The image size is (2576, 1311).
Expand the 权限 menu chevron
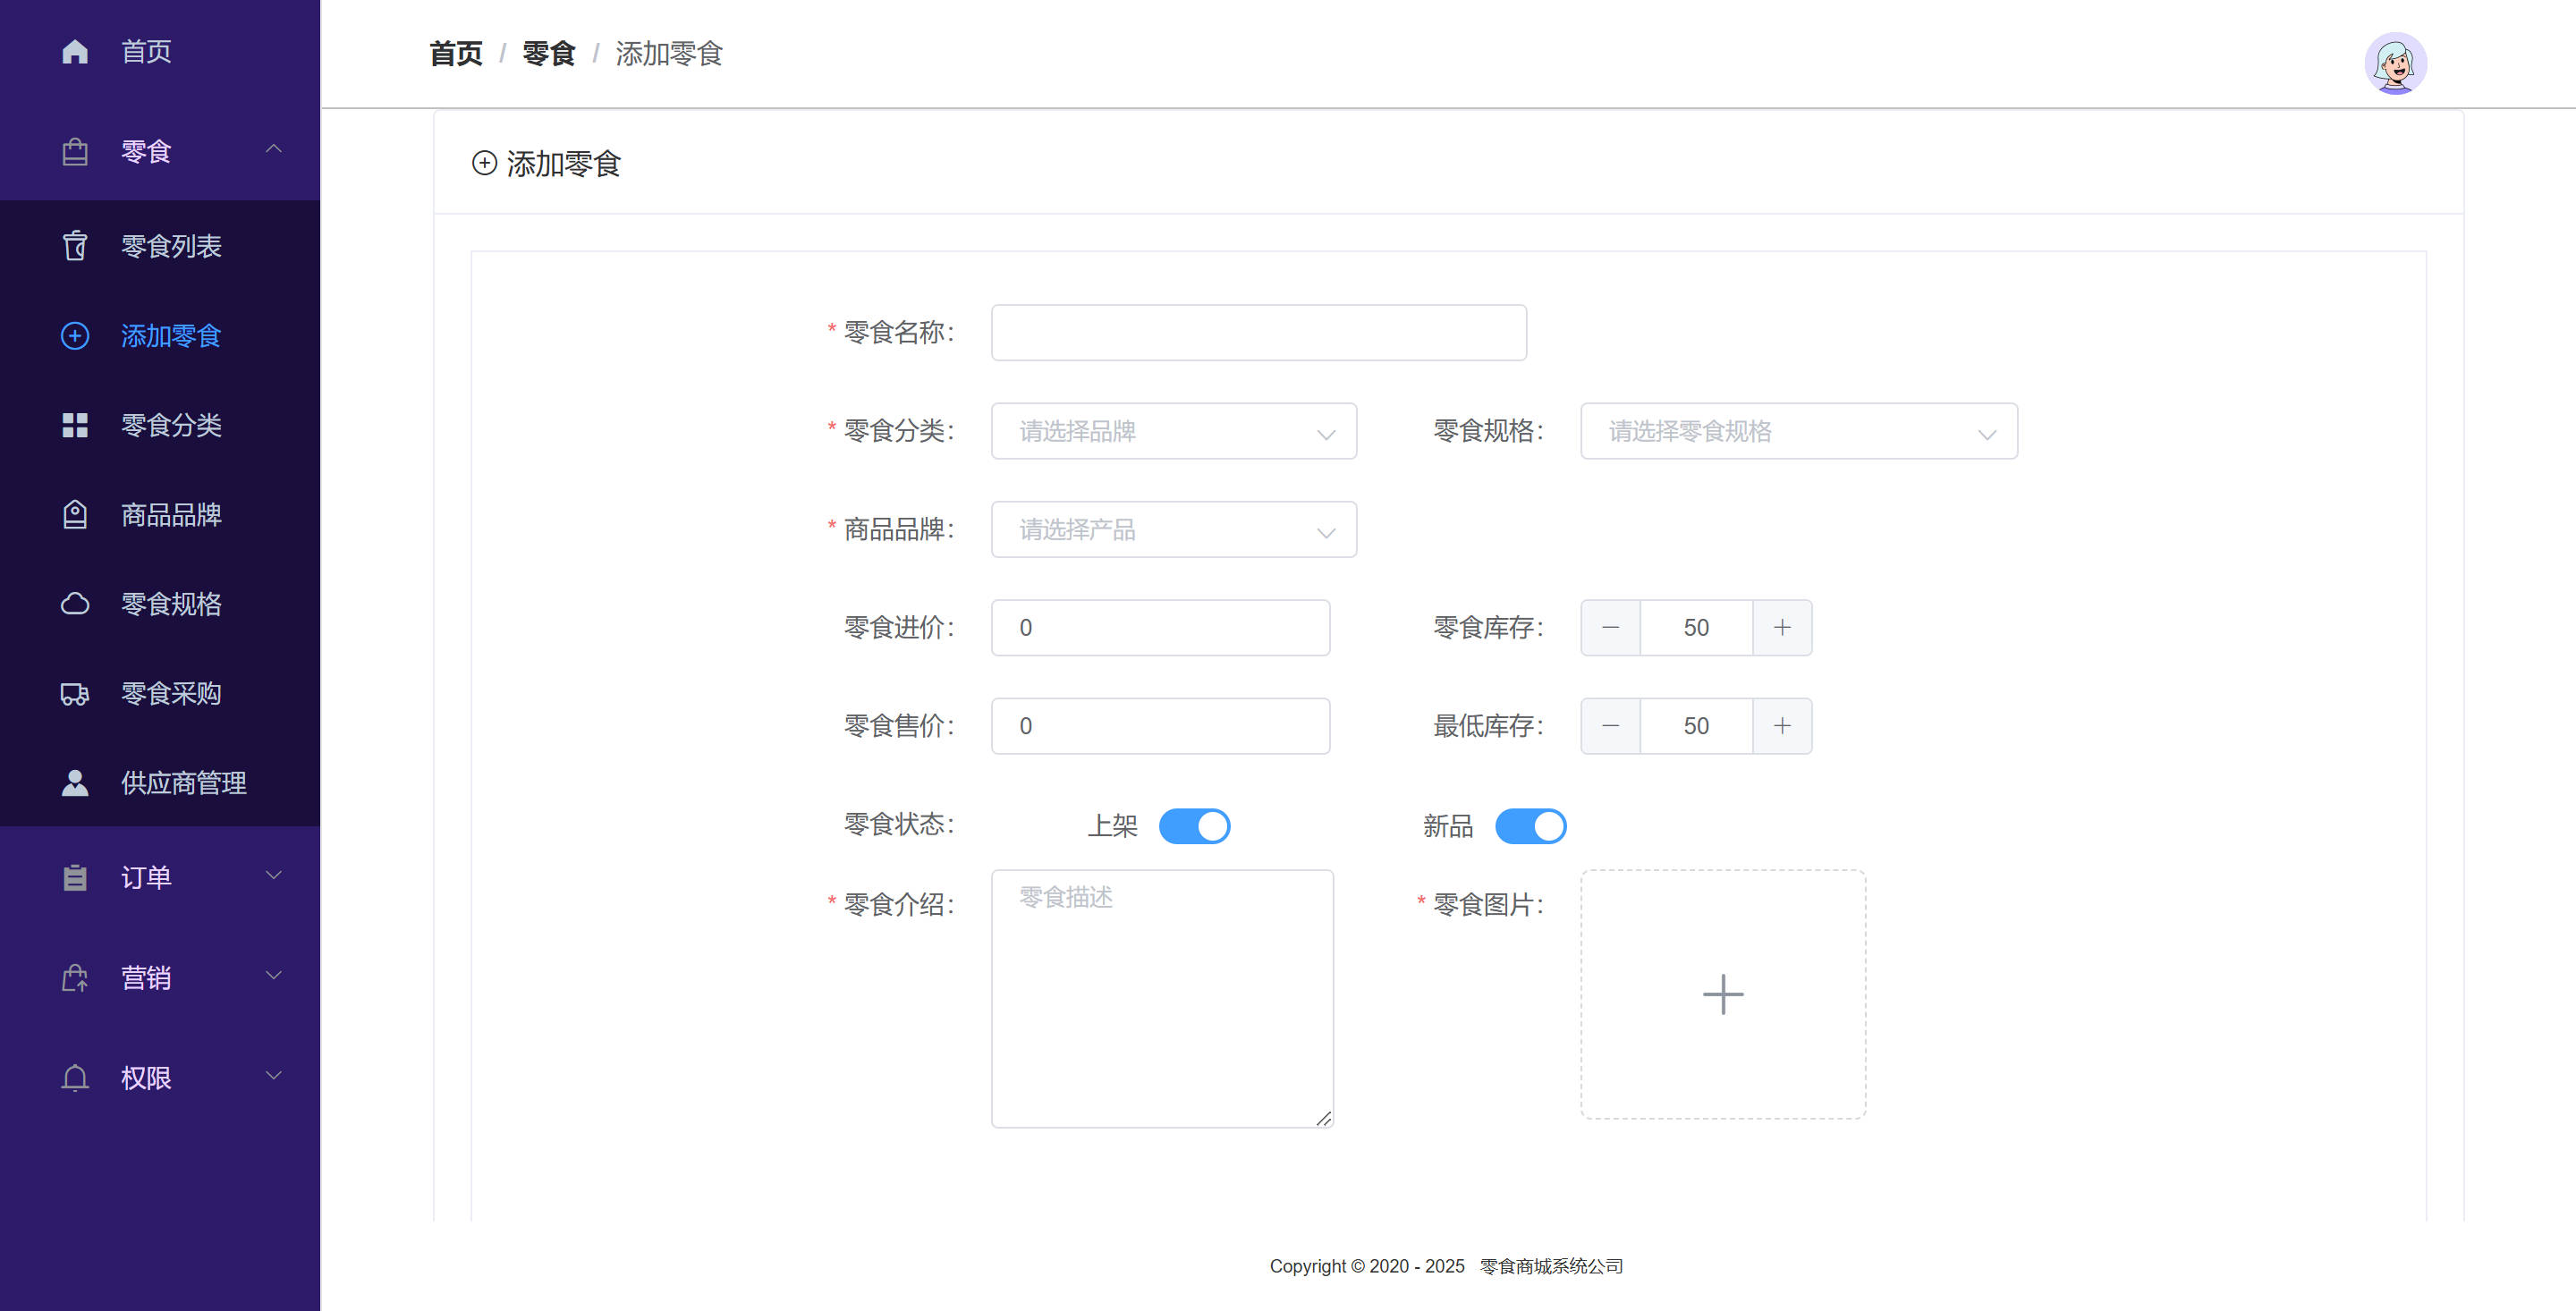[273, 1076]
